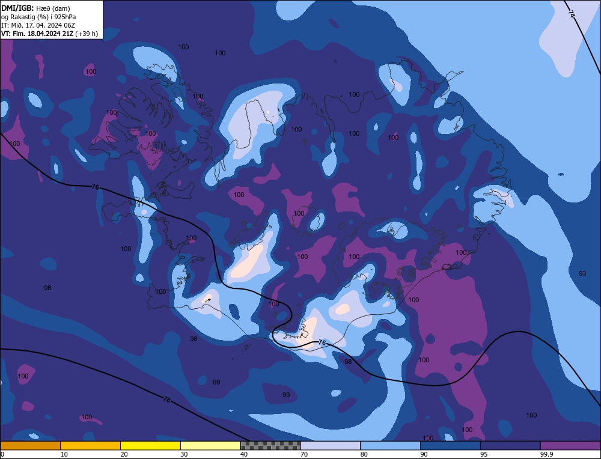Select the line "VT: Fim. 18.04.2024 21Z (+39 h)"
The height and width of the screenshot is (459, 601).
pyautogui.click(x=49, y=34)
